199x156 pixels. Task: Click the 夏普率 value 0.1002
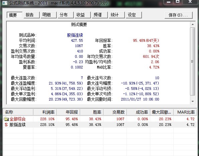click(77, 67)
